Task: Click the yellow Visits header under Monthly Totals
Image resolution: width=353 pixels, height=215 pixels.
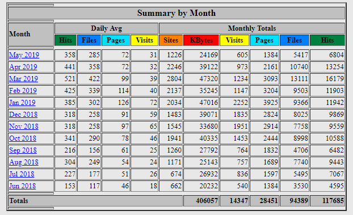Action: pos(234,40)
